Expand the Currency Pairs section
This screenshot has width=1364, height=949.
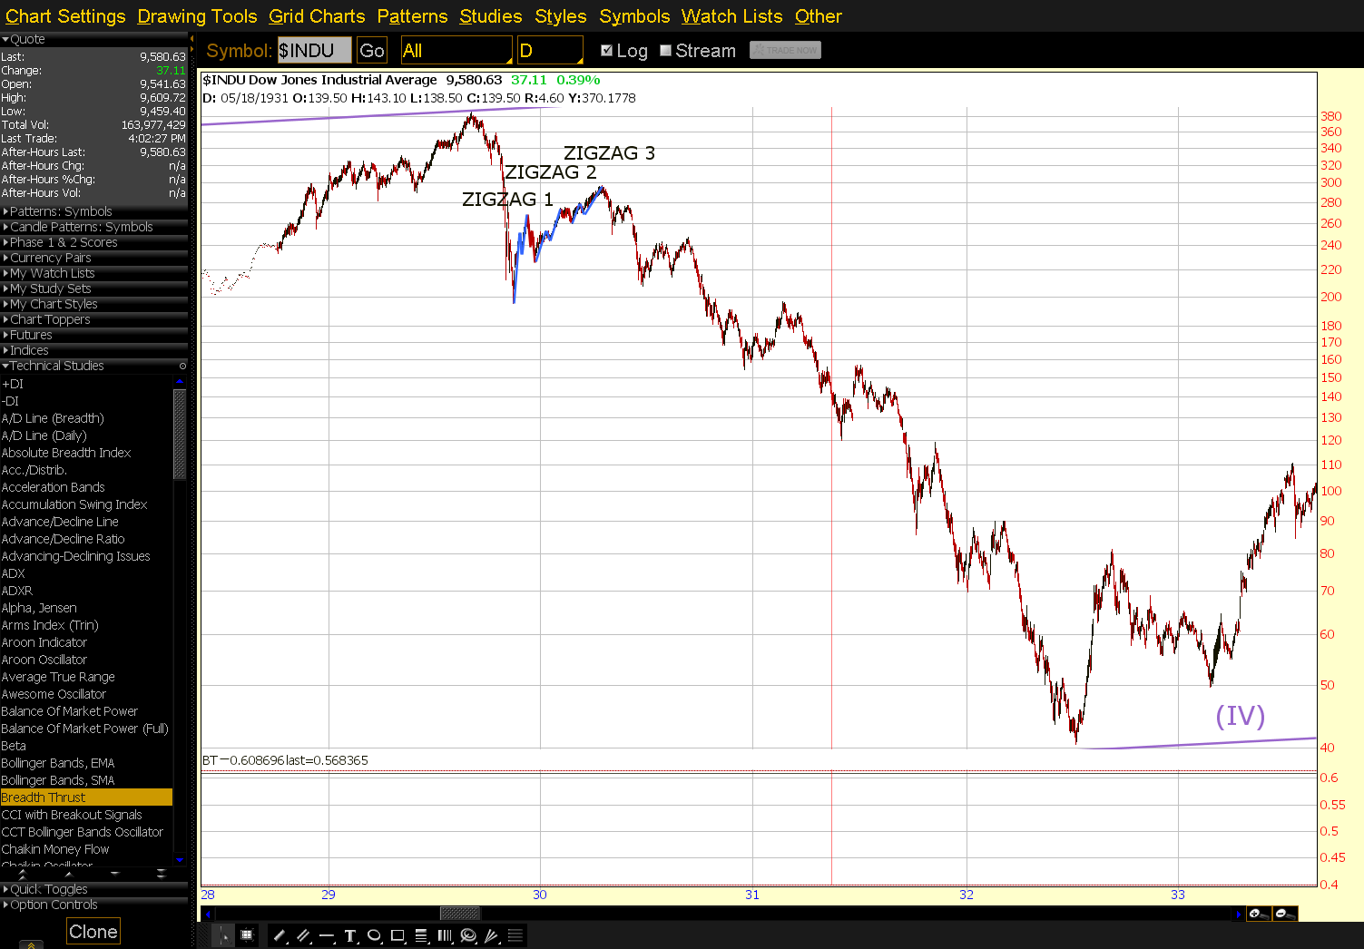(94, 258)
